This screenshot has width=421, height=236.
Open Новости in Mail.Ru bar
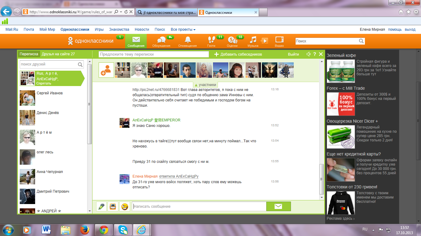point(142,29)
